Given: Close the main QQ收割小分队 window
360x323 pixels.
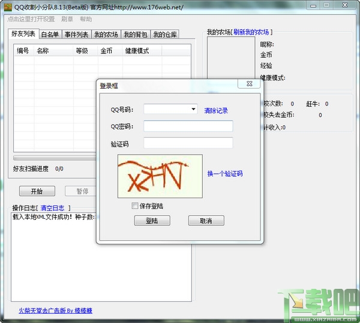Looking at the screenshot, I should 345,5.
